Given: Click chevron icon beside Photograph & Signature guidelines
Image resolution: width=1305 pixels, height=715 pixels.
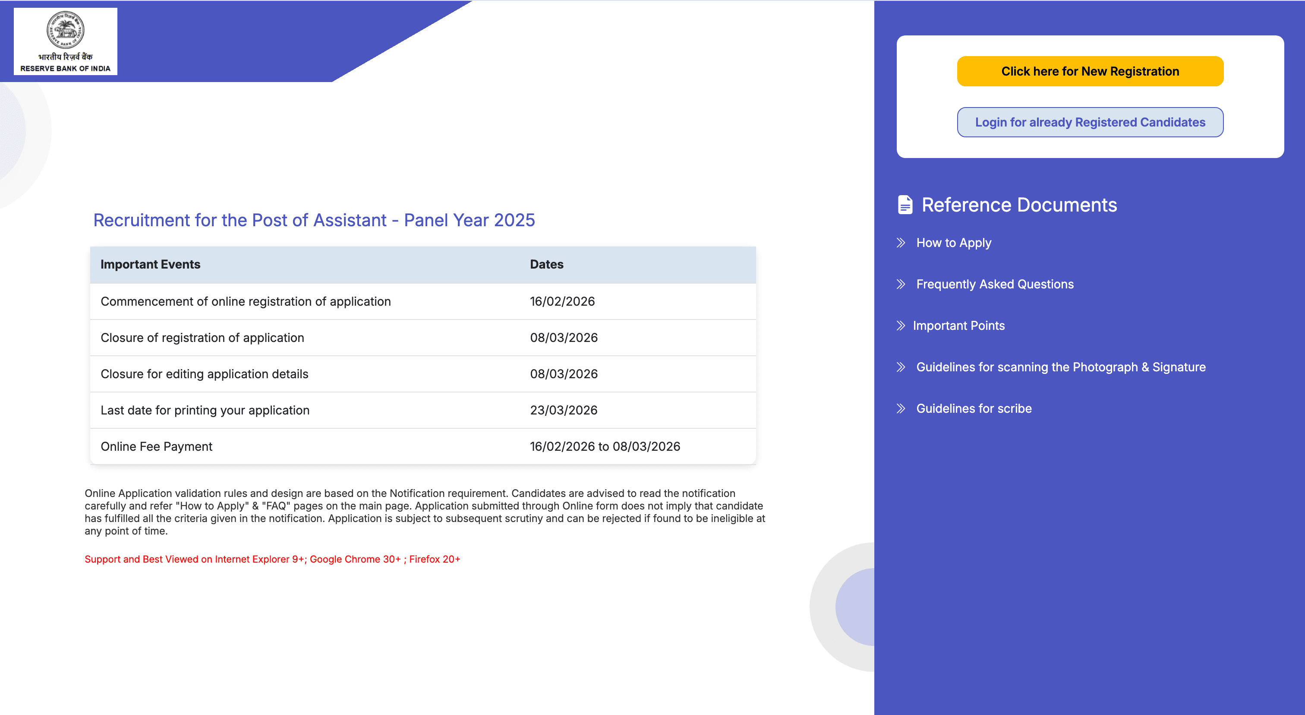Looking at the screenshot, I should pos(901,367).
